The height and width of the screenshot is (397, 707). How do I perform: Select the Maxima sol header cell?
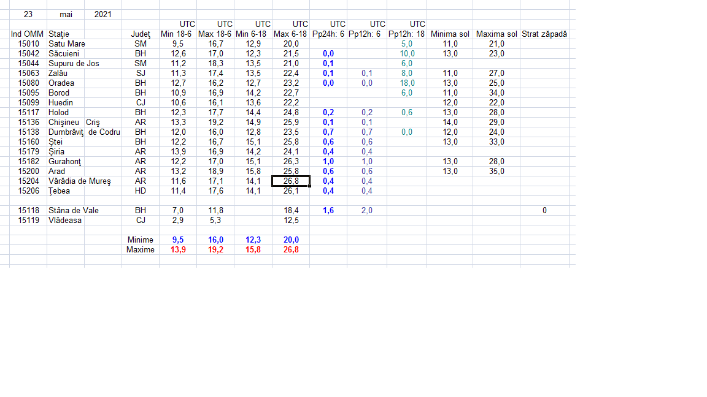click(x=496, y=34)
